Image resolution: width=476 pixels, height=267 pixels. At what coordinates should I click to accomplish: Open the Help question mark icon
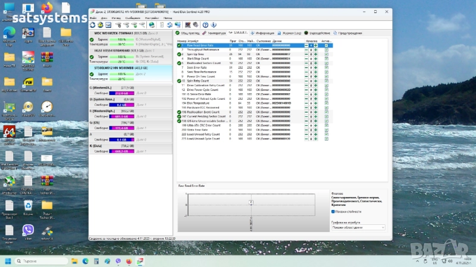(205, 25)
